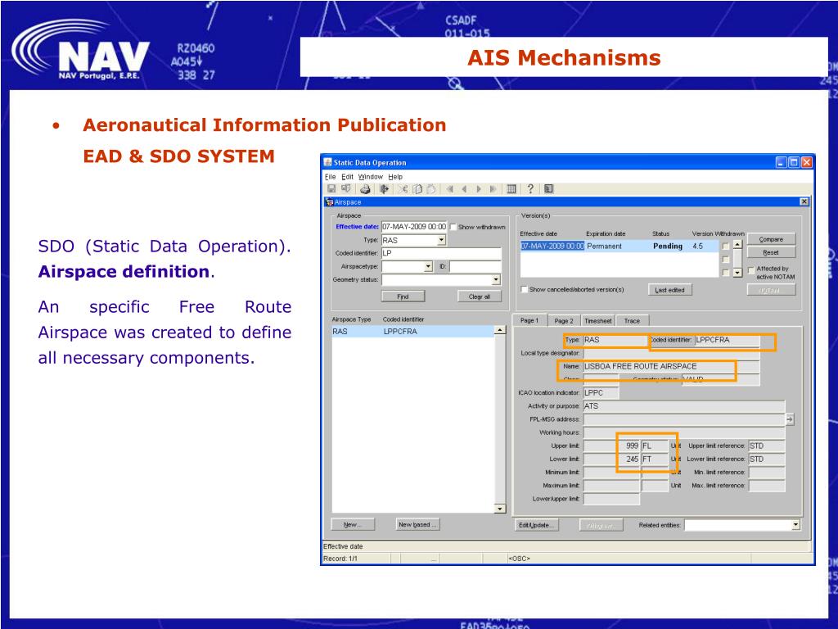Click the grid table icon in toolbar
The width and height of the screenshot is (838, 629).
[511, 189]
